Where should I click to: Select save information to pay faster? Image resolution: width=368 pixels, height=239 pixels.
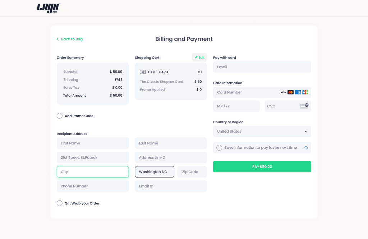[x=219, y=148]
